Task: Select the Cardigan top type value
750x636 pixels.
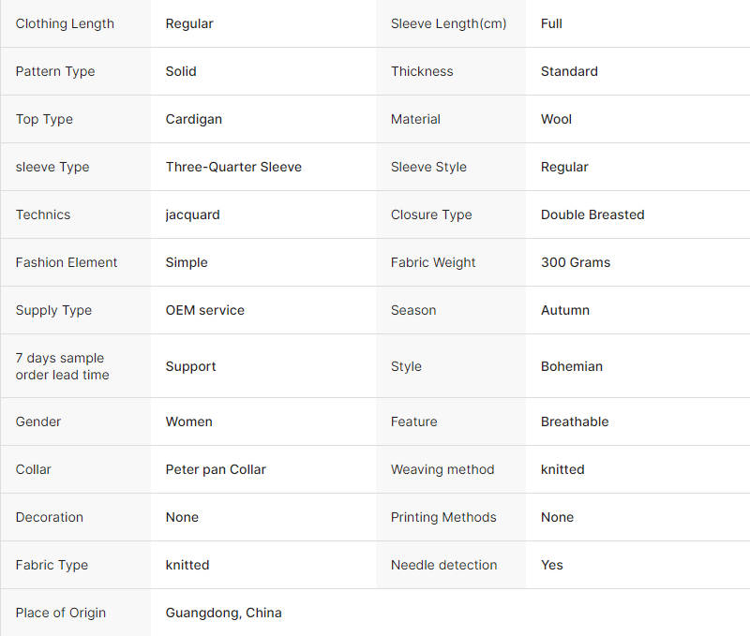Action: [193, 119]
